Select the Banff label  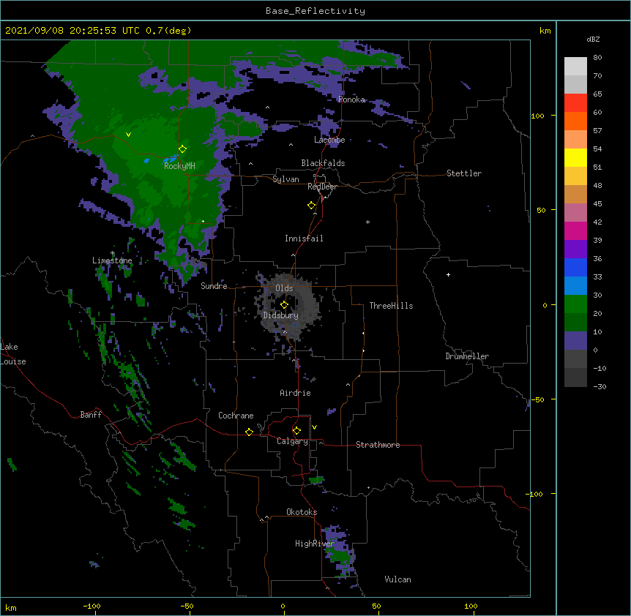click(91, 415)
